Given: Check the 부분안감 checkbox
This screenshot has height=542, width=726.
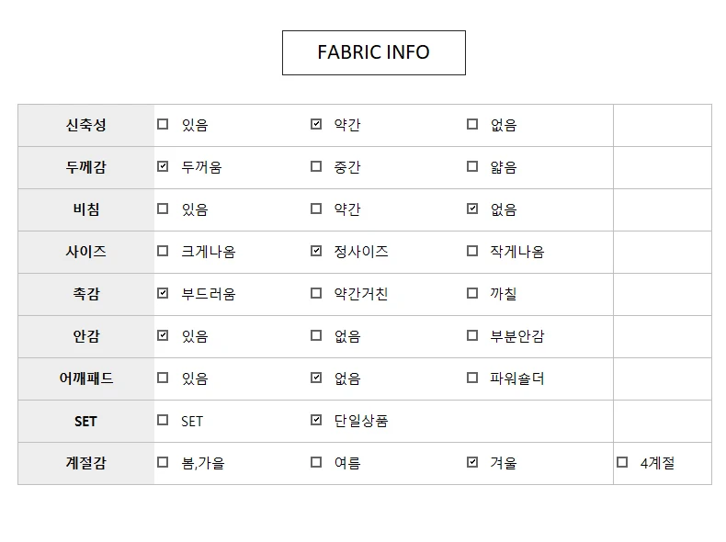Looking at the screenshot, I should pos(472,335).
